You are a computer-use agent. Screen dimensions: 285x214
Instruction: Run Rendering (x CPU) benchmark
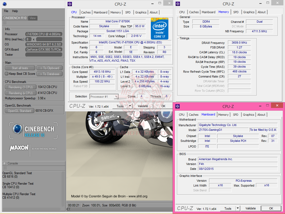[x=20, y=93]
